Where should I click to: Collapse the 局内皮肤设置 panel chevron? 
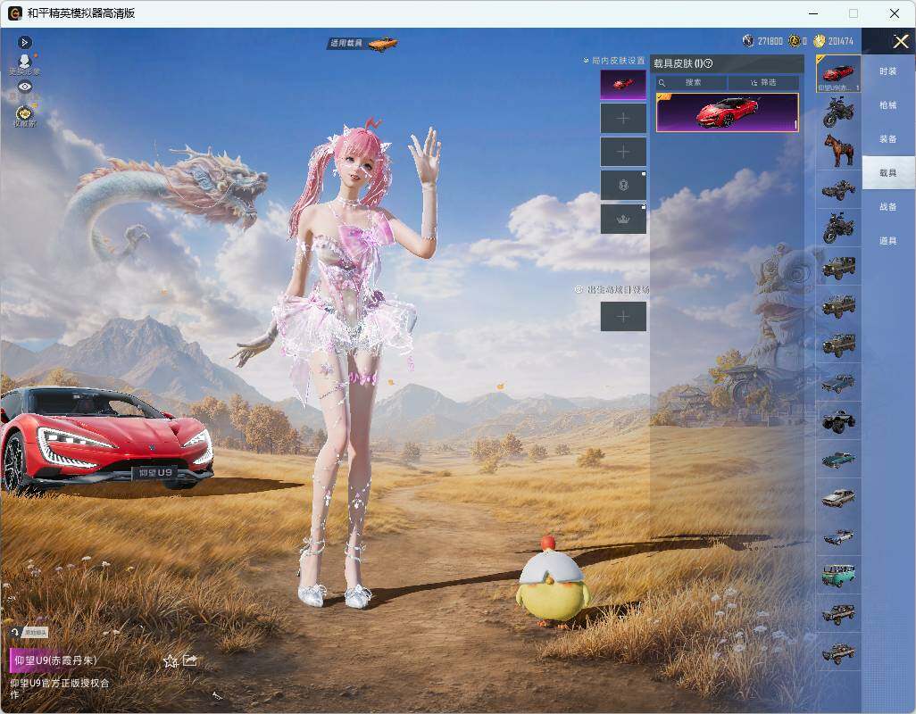coord(586,60)
